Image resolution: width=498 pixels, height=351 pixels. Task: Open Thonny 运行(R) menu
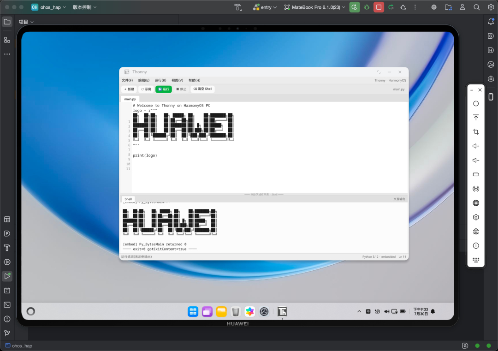[x=160, y=80]
